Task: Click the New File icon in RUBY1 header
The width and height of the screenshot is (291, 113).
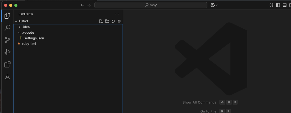Action: pos(101,21)
